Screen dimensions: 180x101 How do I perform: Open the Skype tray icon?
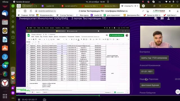(x=154, y=2)
